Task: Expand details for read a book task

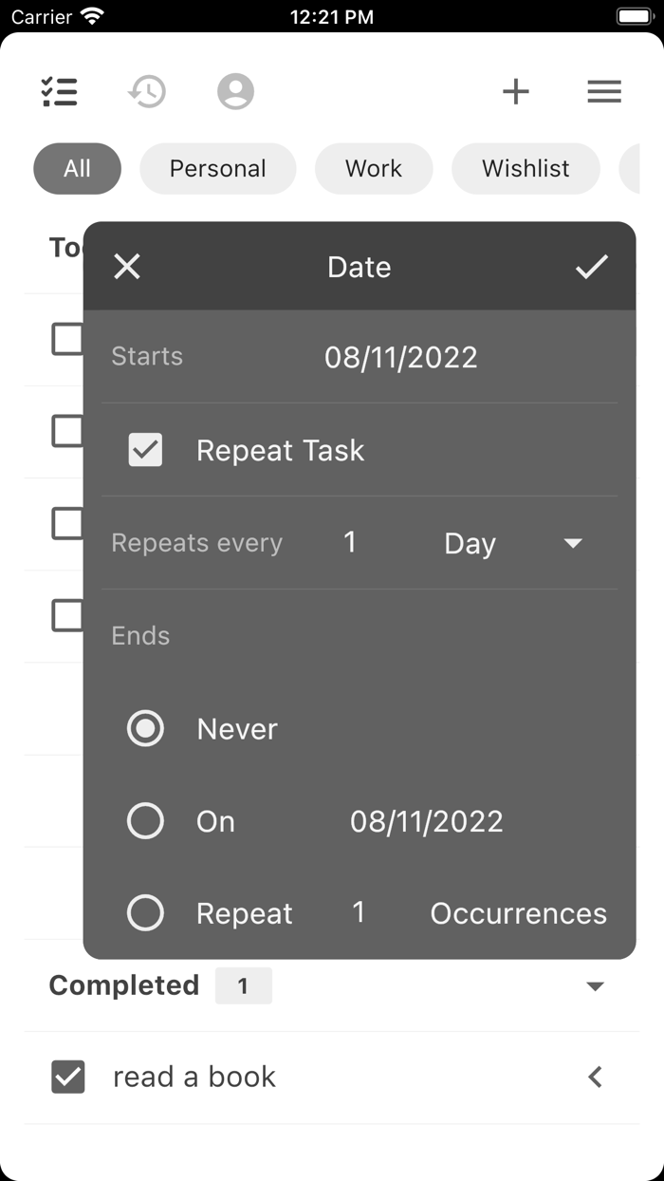Action: (x=595, y=1077)
